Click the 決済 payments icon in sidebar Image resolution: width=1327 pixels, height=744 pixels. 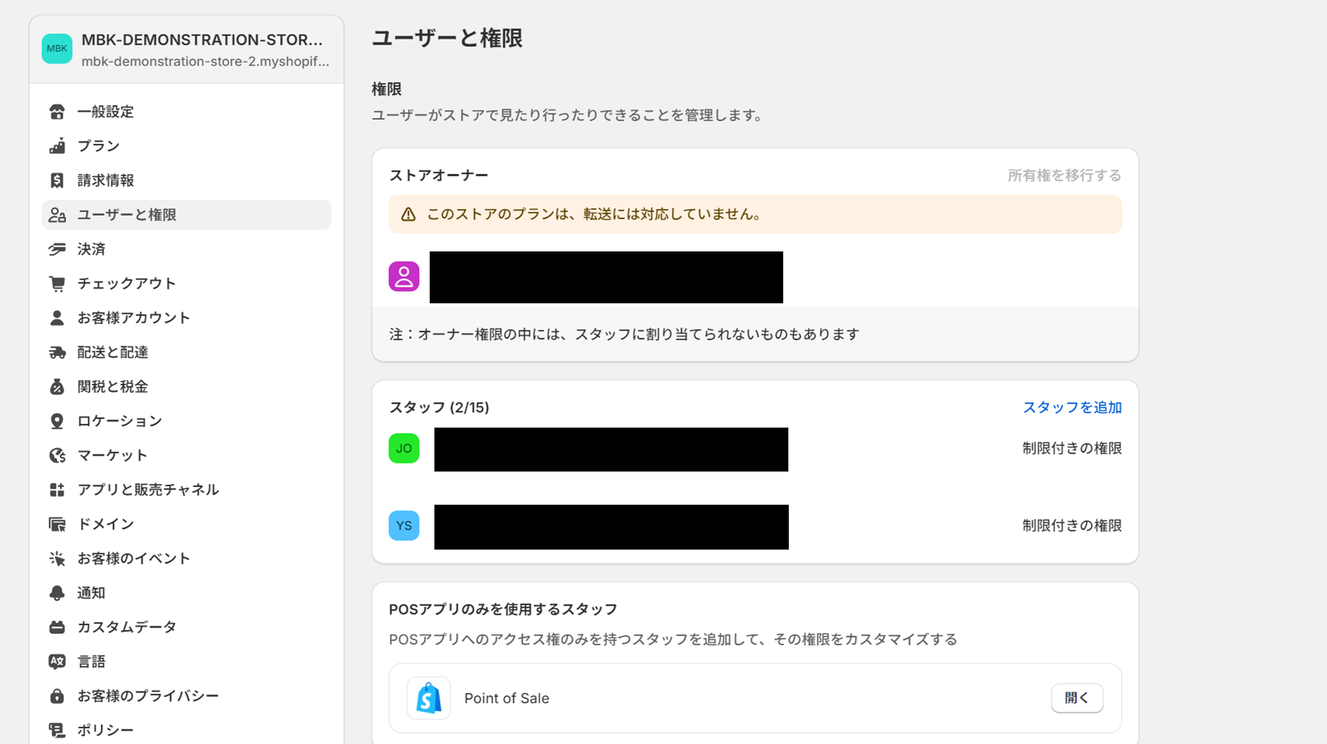click(57, 249)
